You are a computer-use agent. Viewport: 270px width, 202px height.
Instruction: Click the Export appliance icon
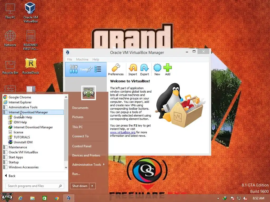[144, 69]
